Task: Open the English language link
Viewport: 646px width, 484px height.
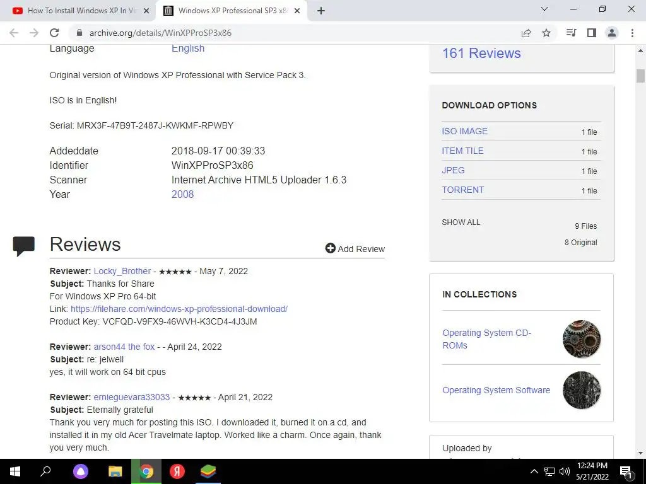Action: (x=188, y=49)
